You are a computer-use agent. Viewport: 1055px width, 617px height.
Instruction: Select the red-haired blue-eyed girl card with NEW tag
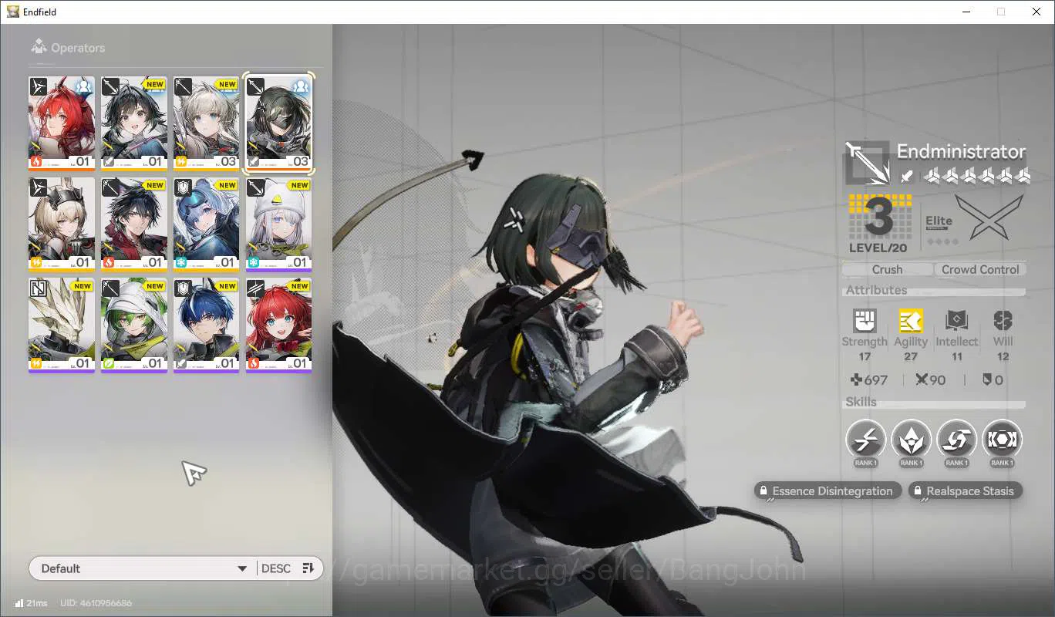tap(279, 325)
